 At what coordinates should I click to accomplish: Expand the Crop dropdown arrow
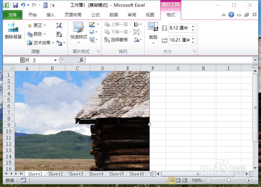click(153, 43)
